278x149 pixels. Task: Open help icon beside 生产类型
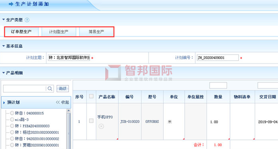point(27,20)
